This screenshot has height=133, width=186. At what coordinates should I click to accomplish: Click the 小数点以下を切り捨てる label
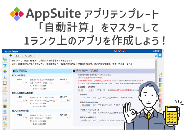(x=90, y=110)
